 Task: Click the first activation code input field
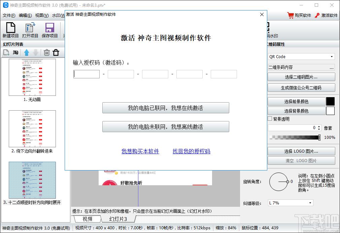click(x=87, y=74)
